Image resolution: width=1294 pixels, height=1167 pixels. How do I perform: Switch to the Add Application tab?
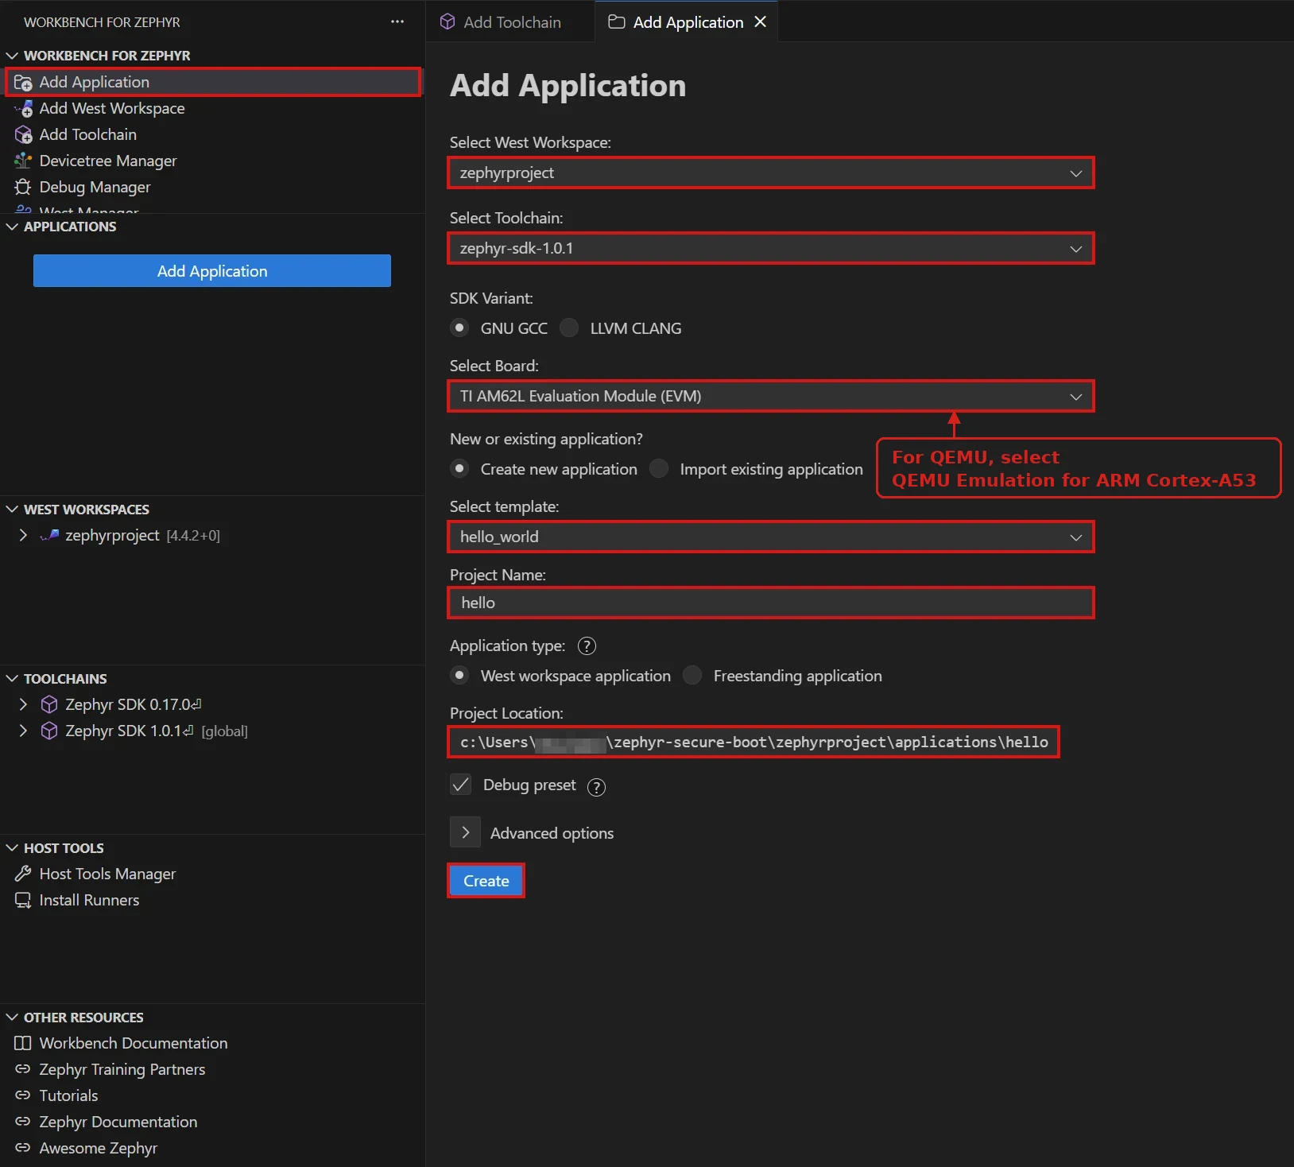point(687,22)
